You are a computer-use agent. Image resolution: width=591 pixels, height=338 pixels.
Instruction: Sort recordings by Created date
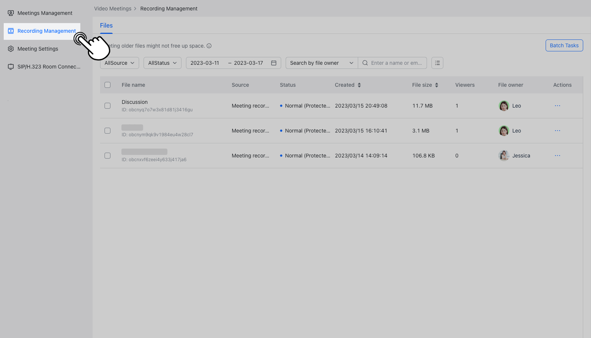(359, 85)
